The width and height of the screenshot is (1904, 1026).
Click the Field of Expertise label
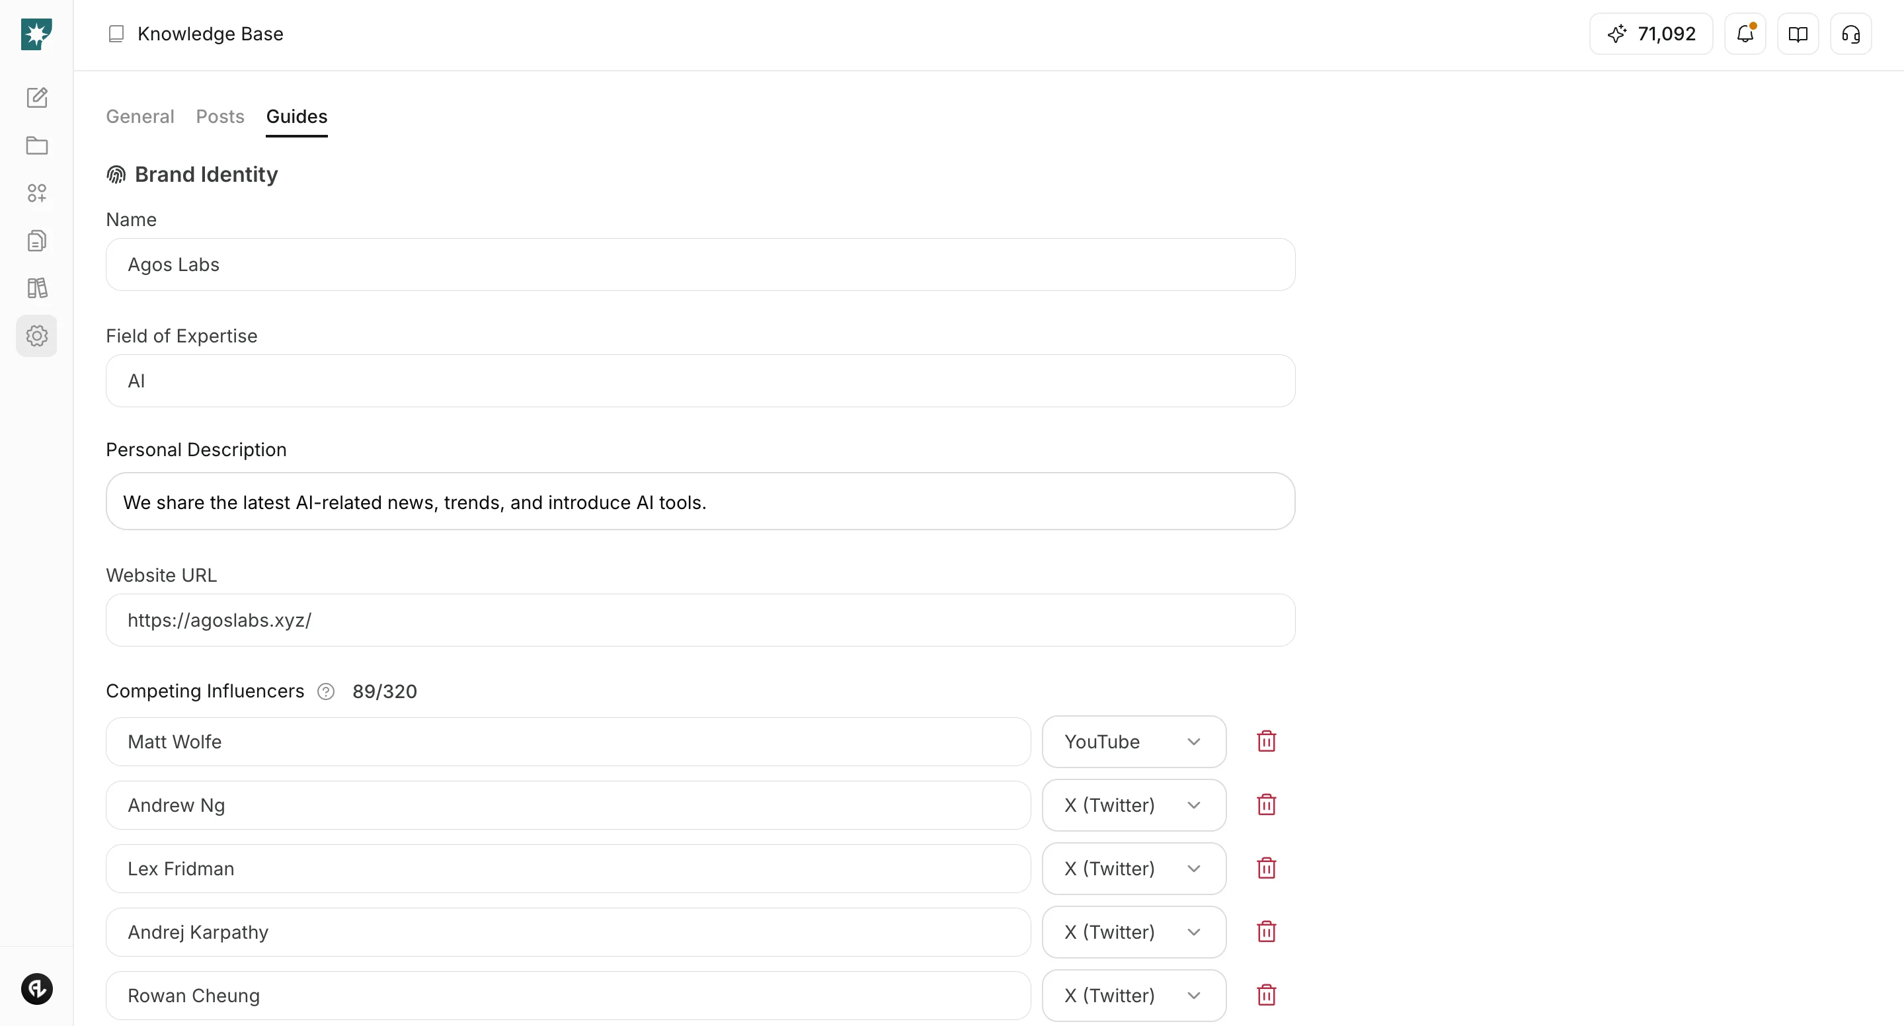point(182,336)
